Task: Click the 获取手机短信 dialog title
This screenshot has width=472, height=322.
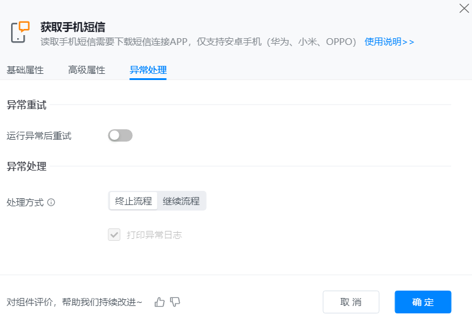Action: pos(73,27)
